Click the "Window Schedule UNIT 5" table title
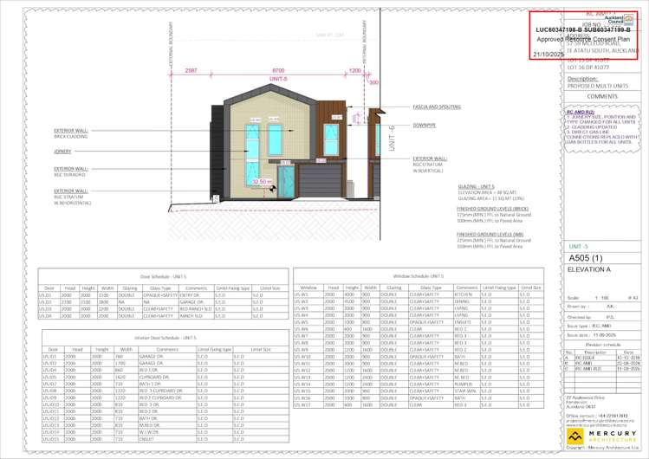The image size is (649, 459). 418,275
